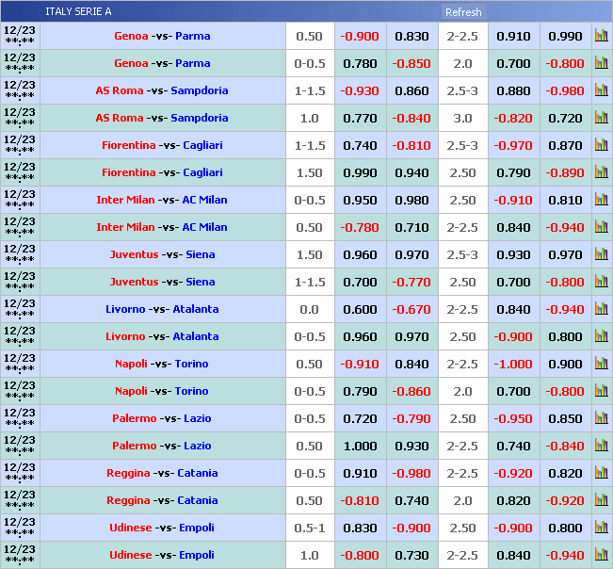This screenshot has width=613, height=569.
Task: Open statistics chart for AS Roma-Sampdoria 1-1.5 handicap row
Action: click(601, 90)
